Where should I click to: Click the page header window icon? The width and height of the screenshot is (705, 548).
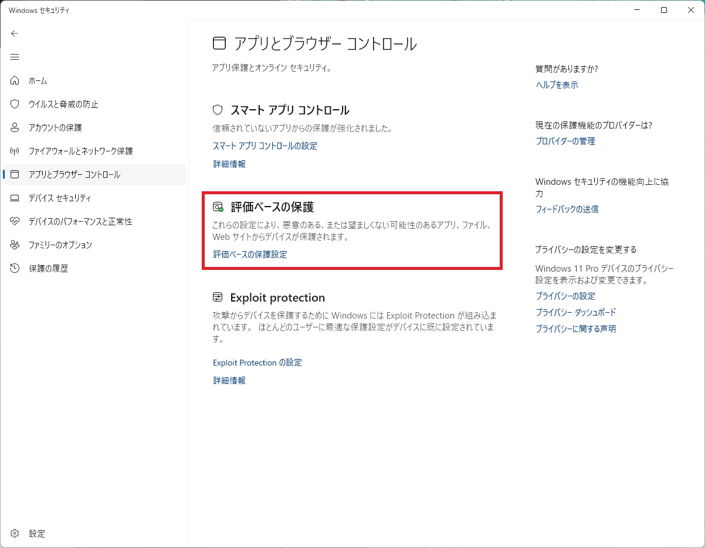[219, 43]
